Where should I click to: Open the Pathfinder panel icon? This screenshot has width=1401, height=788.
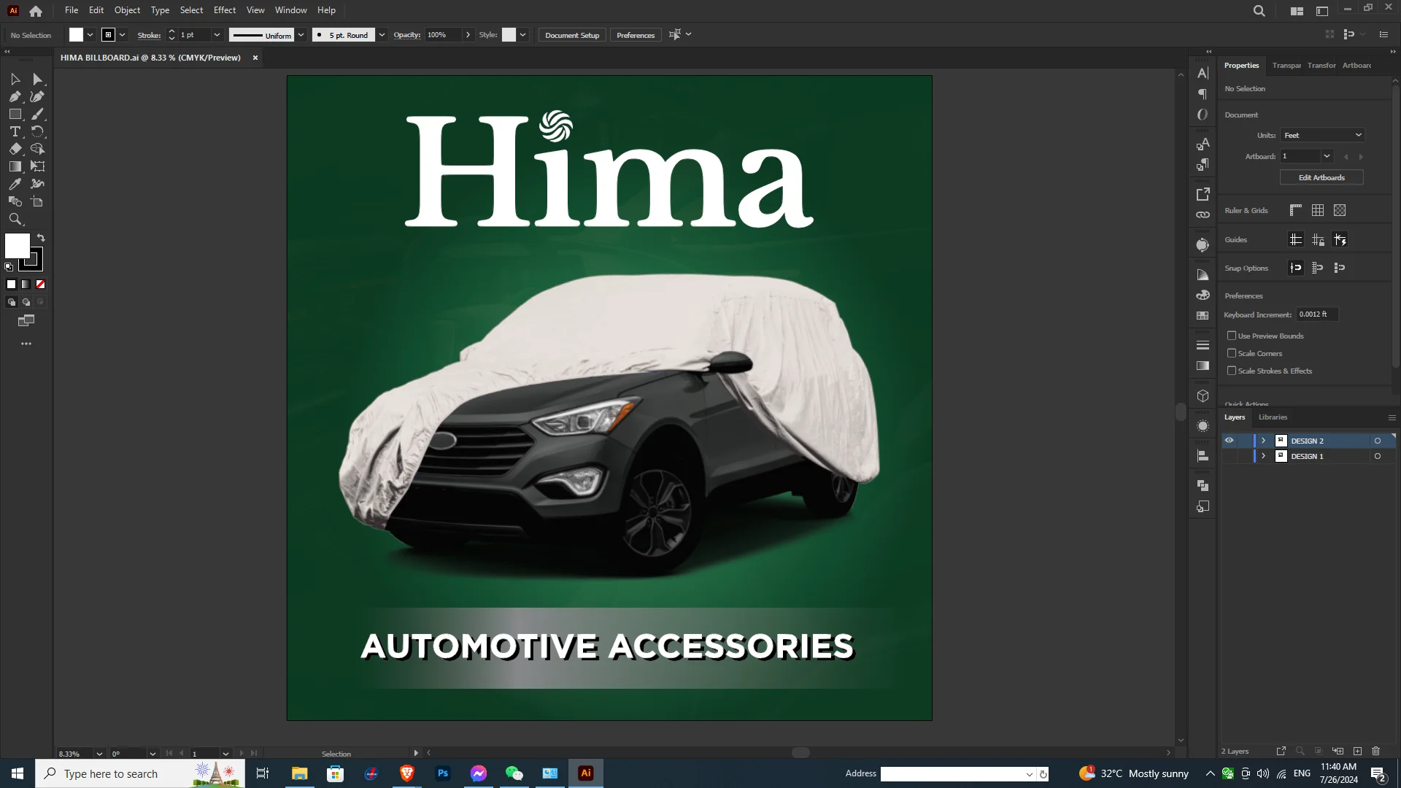1203,485
